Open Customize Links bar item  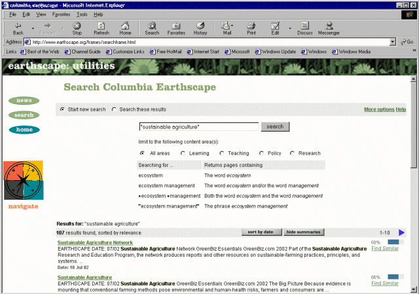[125, 52]
